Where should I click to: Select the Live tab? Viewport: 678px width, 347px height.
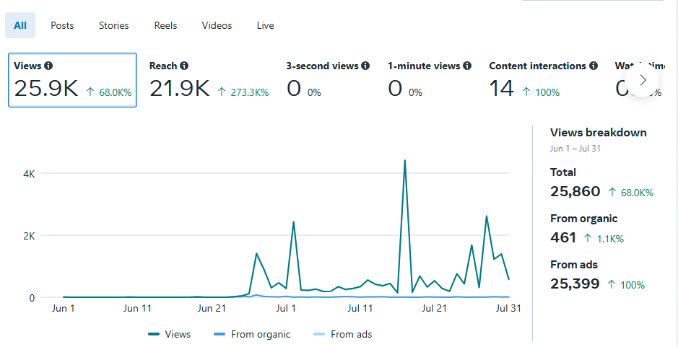click(x=265, y=25)
